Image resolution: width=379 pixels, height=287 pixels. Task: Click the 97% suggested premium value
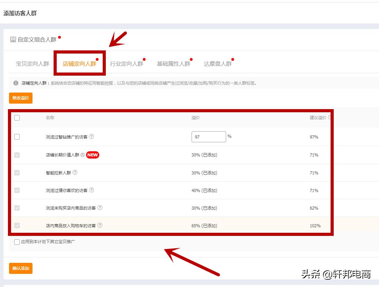pyautogui.click(x=314, y=137)
